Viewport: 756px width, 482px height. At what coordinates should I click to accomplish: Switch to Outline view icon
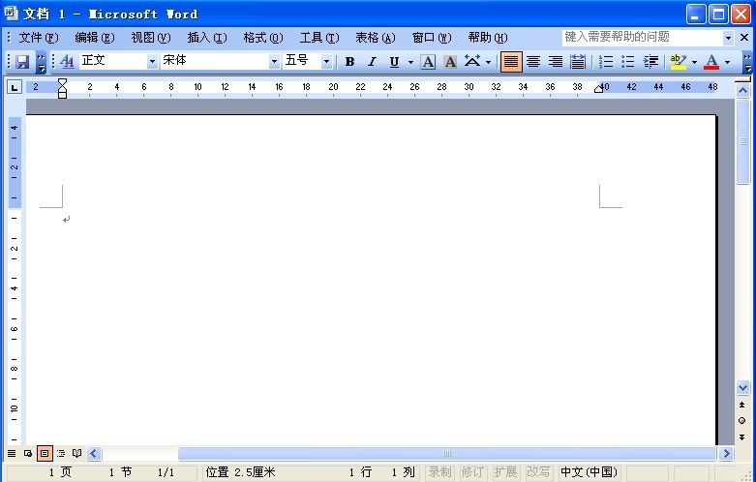pos(61,454)
